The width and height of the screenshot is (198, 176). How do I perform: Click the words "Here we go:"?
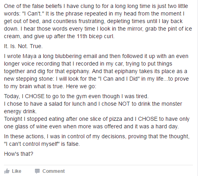click(81, 86)
